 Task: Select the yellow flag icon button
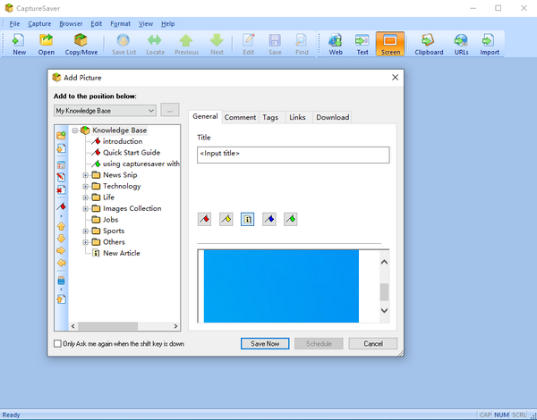pos(226,219)
